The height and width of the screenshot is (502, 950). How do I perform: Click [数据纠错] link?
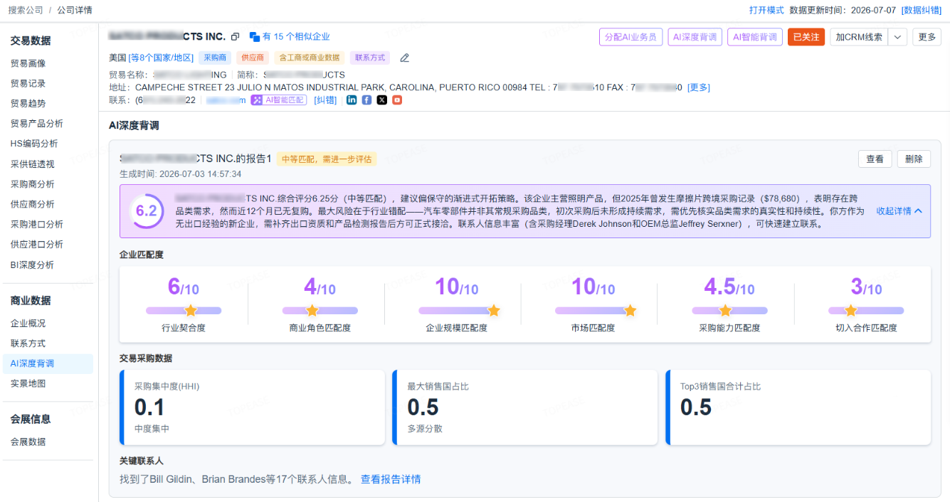(x=921, y=10)
